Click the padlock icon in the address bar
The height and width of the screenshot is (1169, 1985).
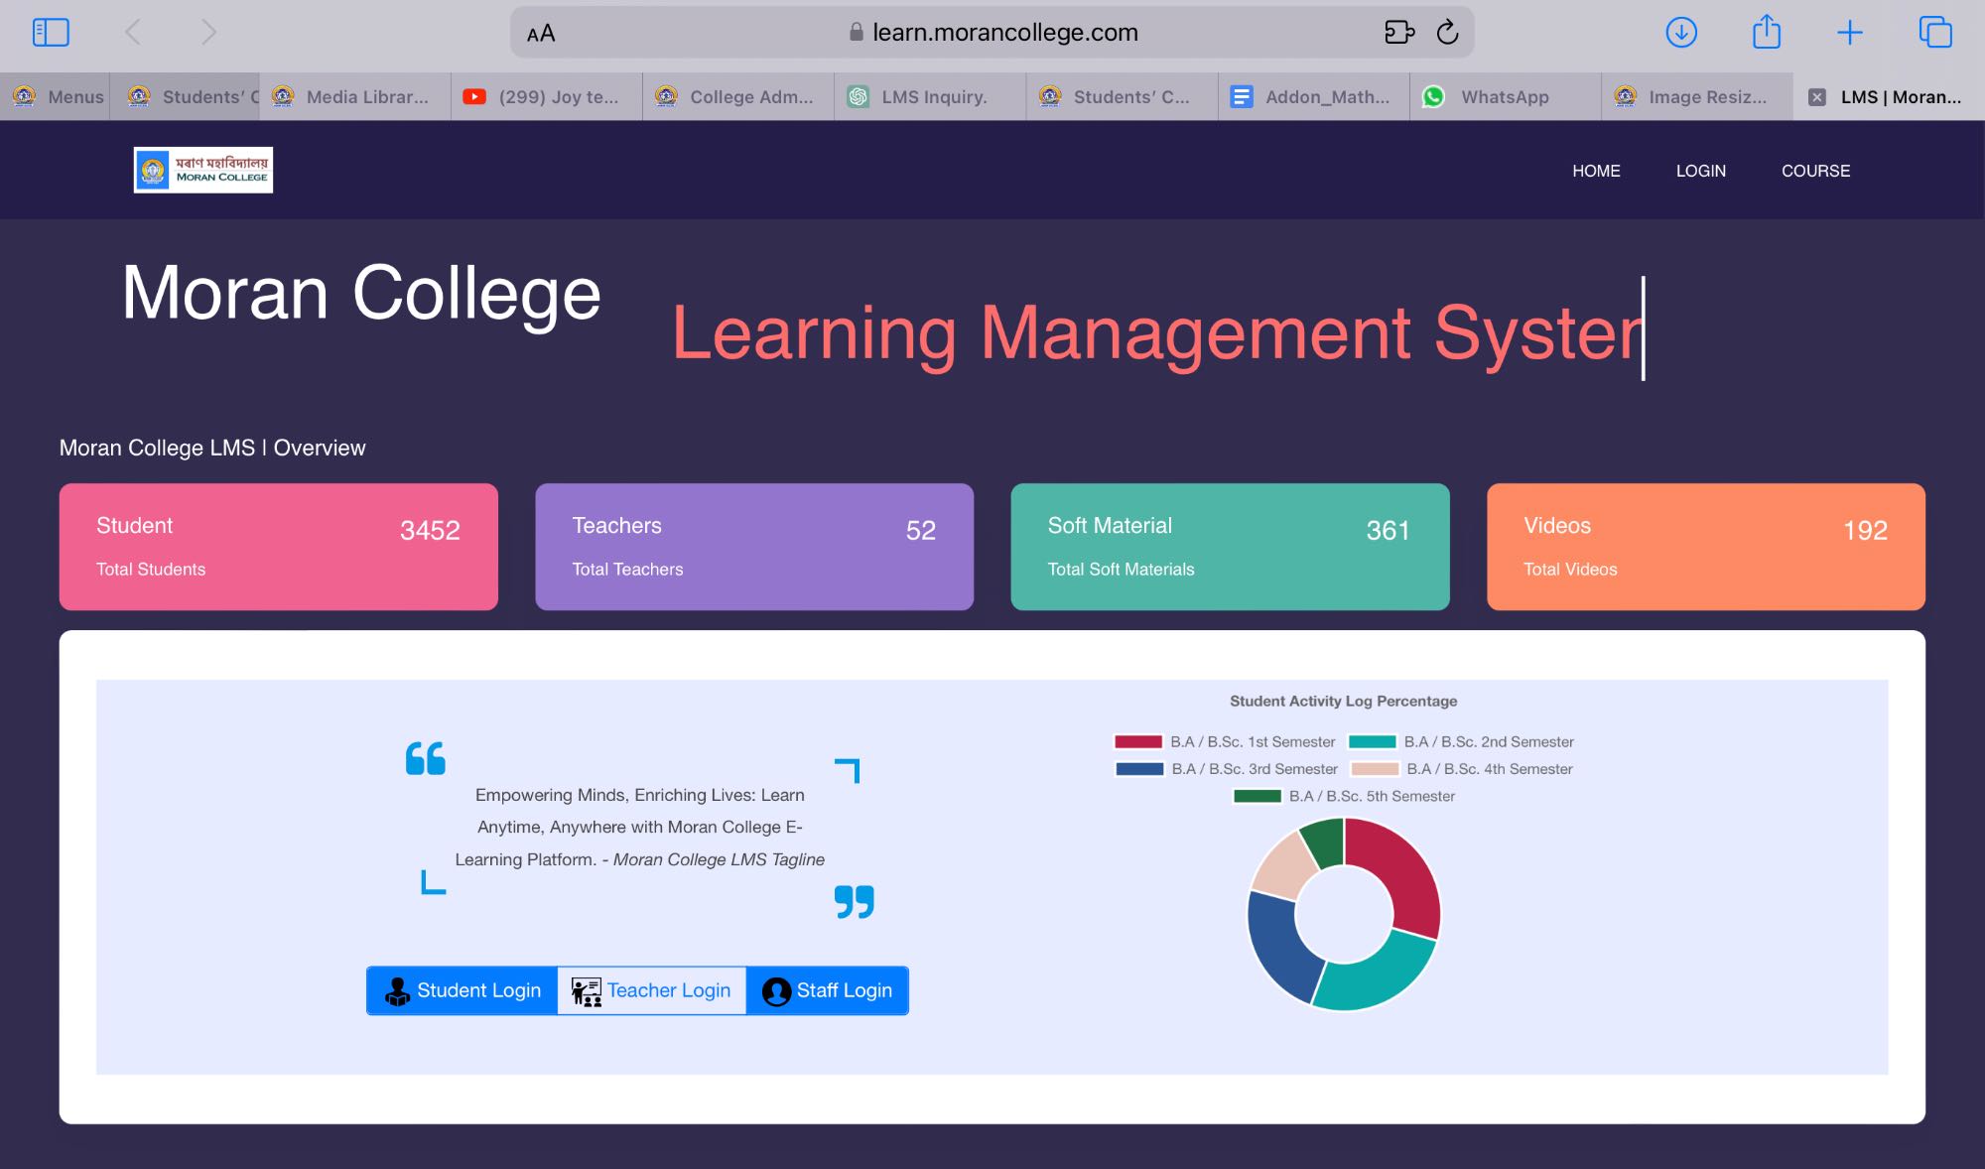click(856, 33)
